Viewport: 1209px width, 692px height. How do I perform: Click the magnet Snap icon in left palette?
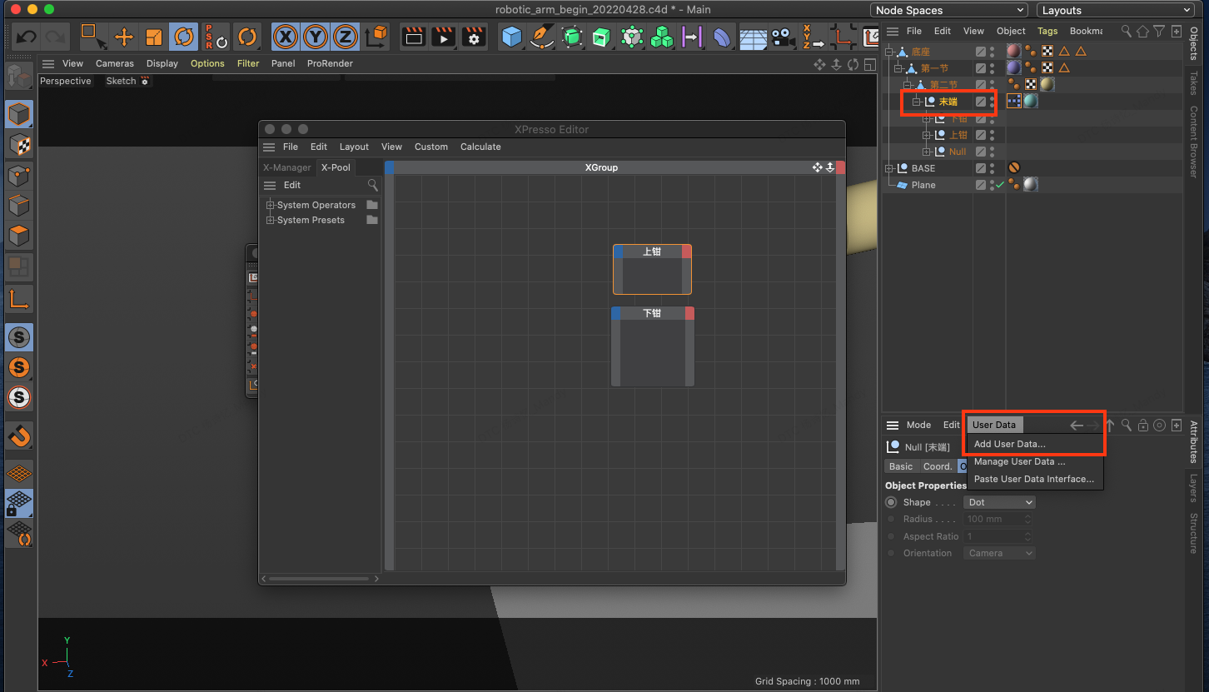pyautogui.click(x=19, y=436)
